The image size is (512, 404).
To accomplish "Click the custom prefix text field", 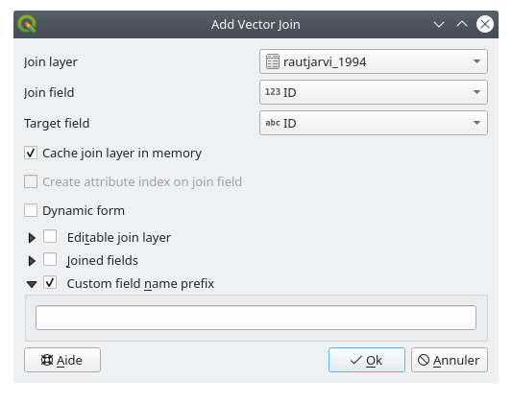I will tap(256, 318).
